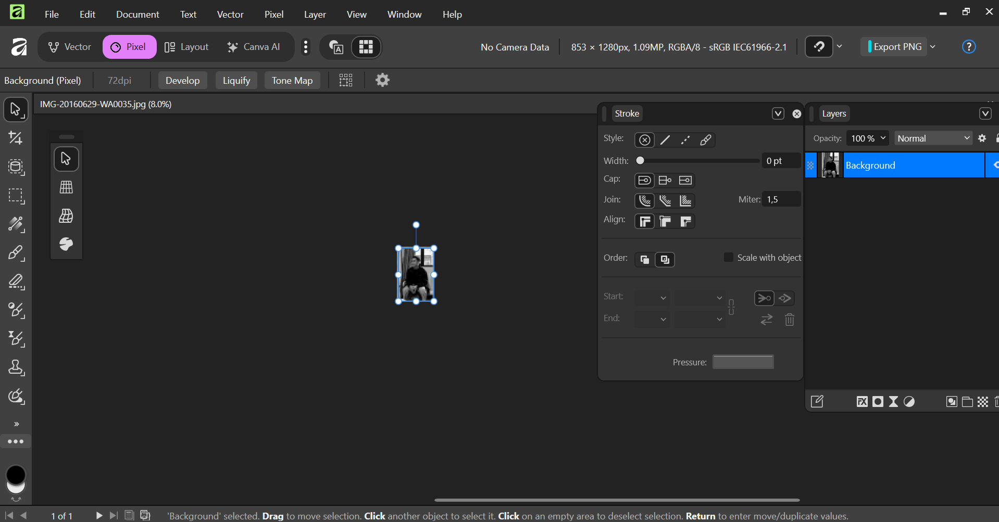Select the Eraser tool
Image resolution: width=999 pixels, height=522 pixels.
[x=16, y=282]
